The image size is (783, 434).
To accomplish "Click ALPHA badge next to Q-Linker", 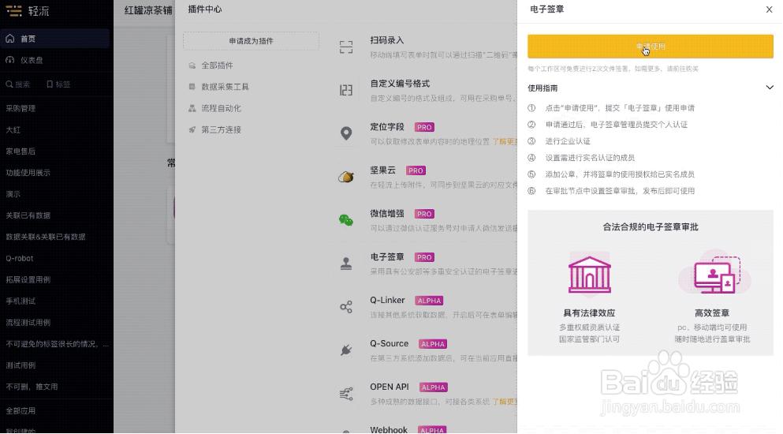I will point(429,301).
